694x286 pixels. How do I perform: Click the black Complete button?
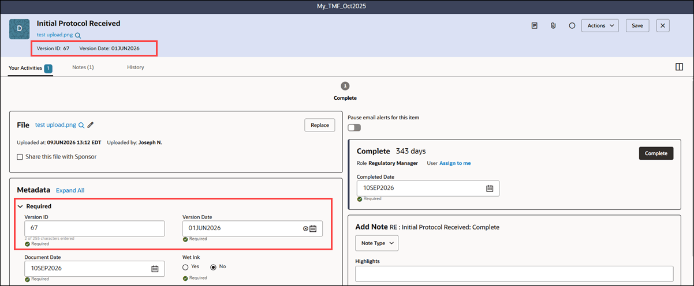pyautogui.click(x=656, y=153)
